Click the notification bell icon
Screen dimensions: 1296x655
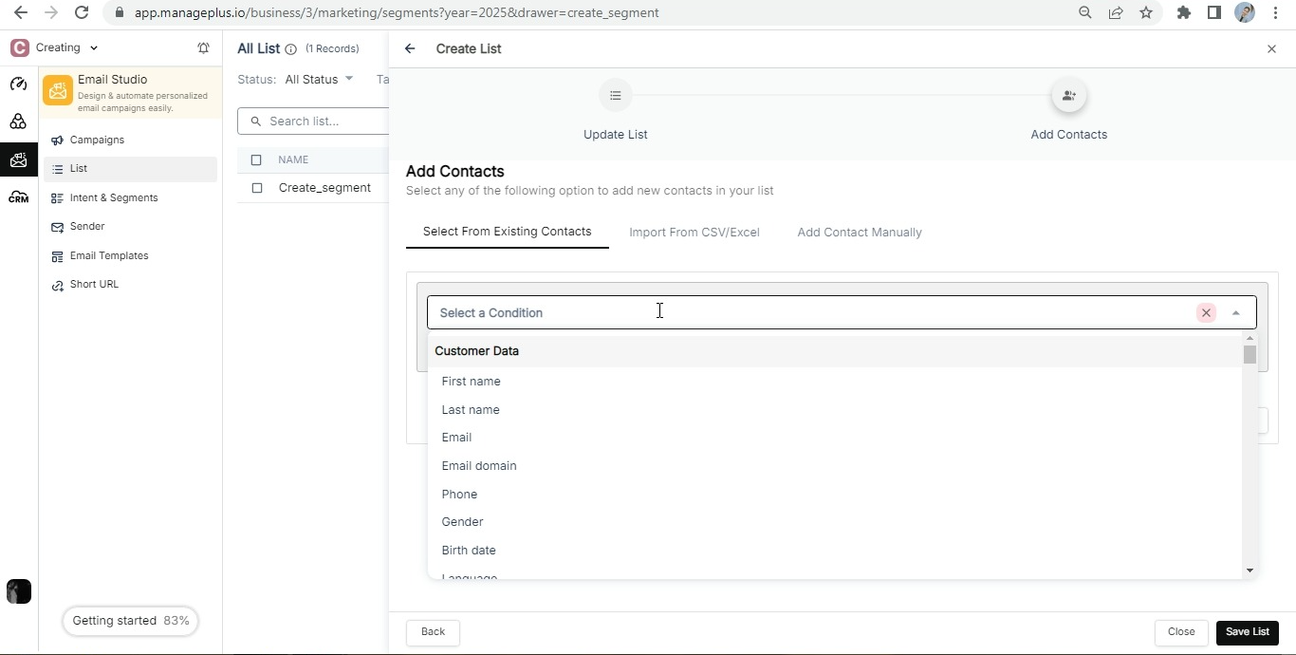[203, 47]
